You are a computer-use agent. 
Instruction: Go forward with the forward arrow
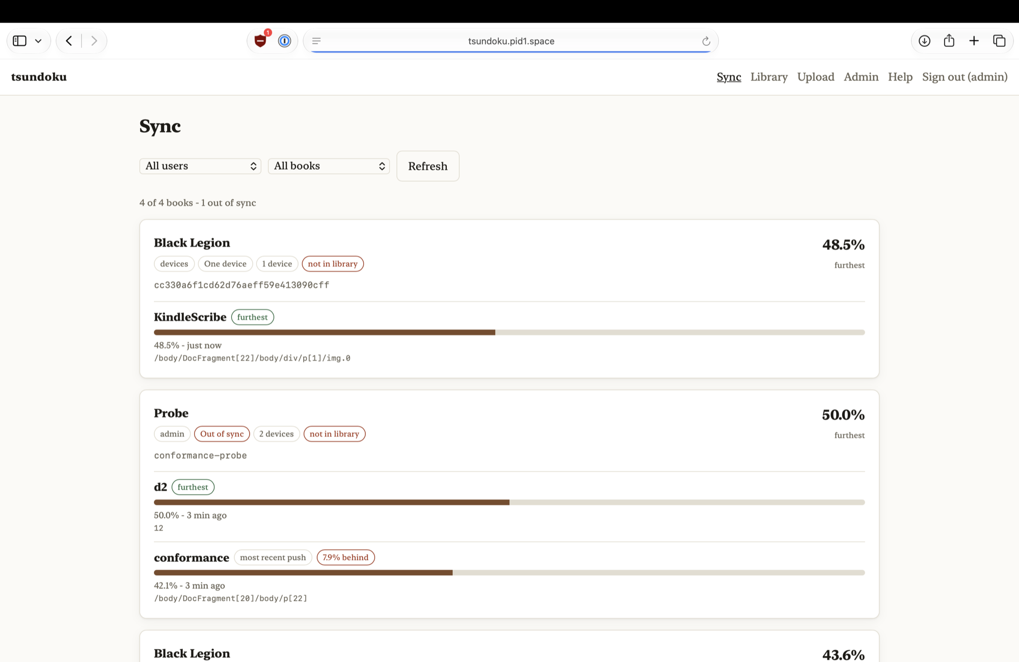94,41
